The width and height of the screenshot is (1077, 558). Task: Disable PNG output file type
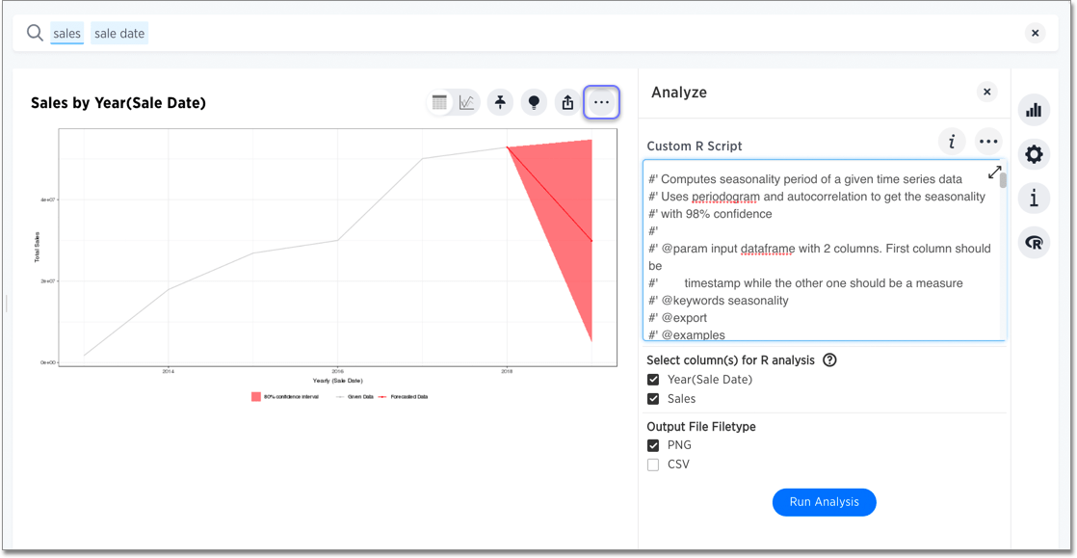tap(653, 444)
